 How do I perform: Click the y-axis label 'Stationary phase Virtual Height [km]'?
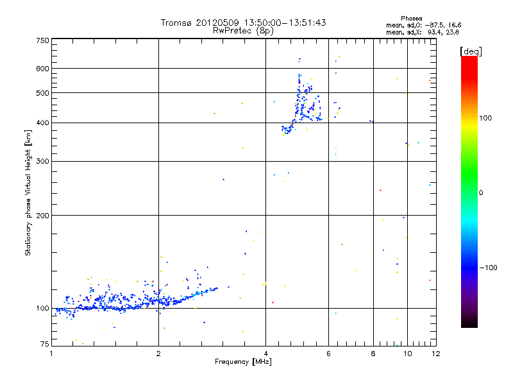coord(28,193)
